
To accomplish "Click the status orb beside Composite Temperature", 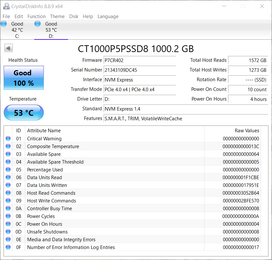I will [8, 146].
